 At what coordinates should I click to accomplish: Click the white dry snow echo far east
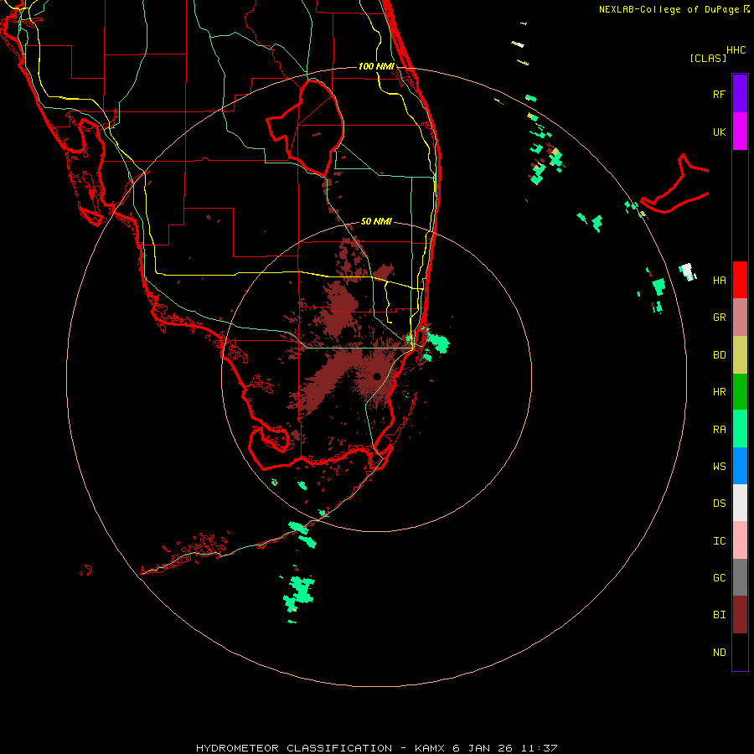(688, 271)
